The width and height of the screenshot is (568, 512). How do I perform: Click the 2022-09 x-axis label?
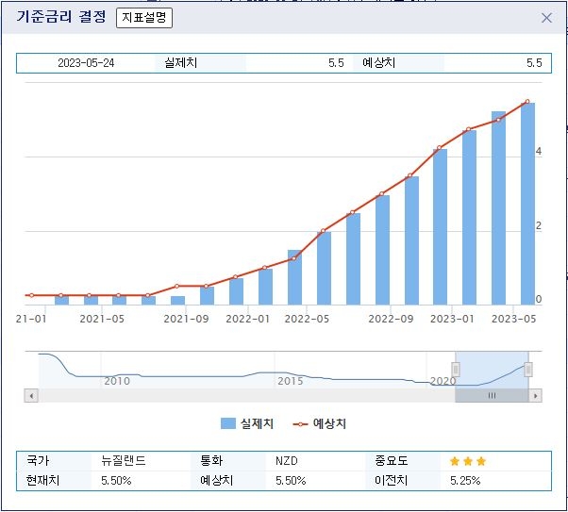point(391,319)
